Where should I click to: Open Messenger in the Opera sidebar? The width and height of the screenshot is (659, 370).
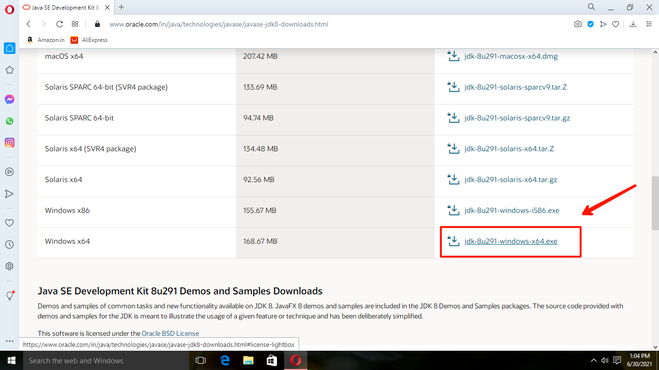tap(10, 99)
